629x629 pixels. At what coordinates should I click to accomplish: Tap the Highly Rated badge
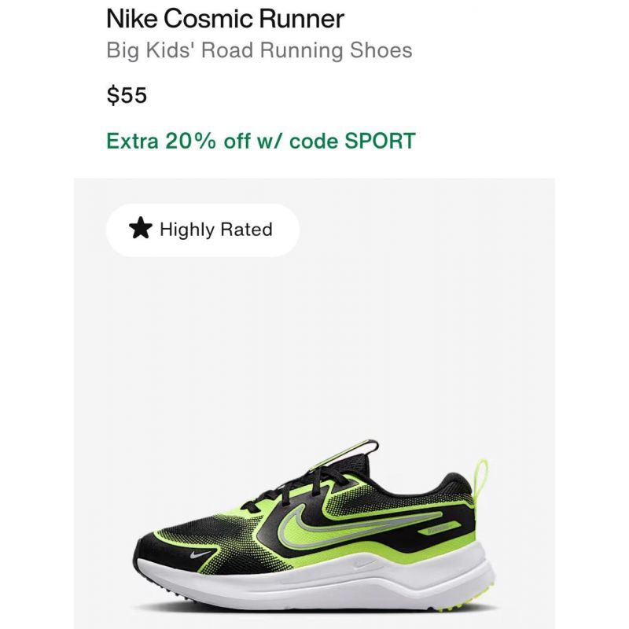pyautogui.click(x=203, y=230)
